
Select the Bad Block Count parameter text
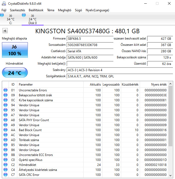[x=30, y=130]
